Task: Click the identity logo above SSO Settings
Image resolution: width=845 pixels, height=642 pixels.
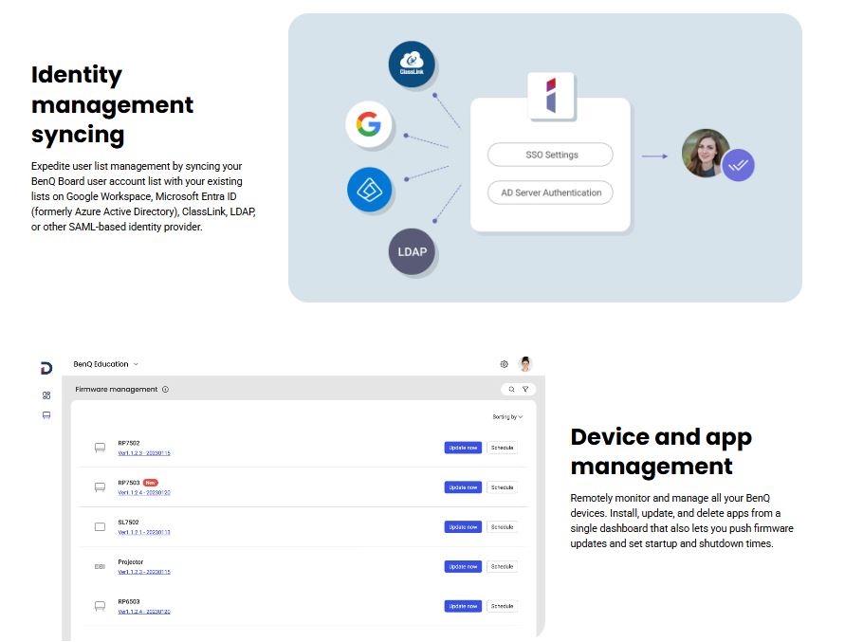Action: [551, 96]
